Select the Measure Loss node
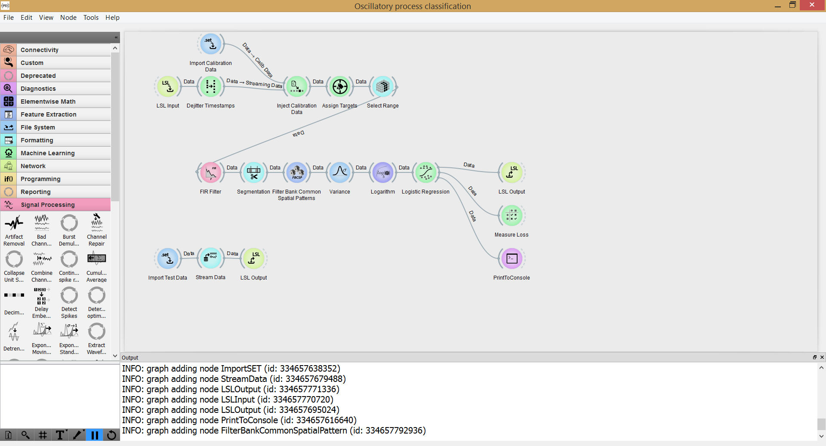Viewport: 826px width, 446px height. pyautogui.click(x=512, y=215)
